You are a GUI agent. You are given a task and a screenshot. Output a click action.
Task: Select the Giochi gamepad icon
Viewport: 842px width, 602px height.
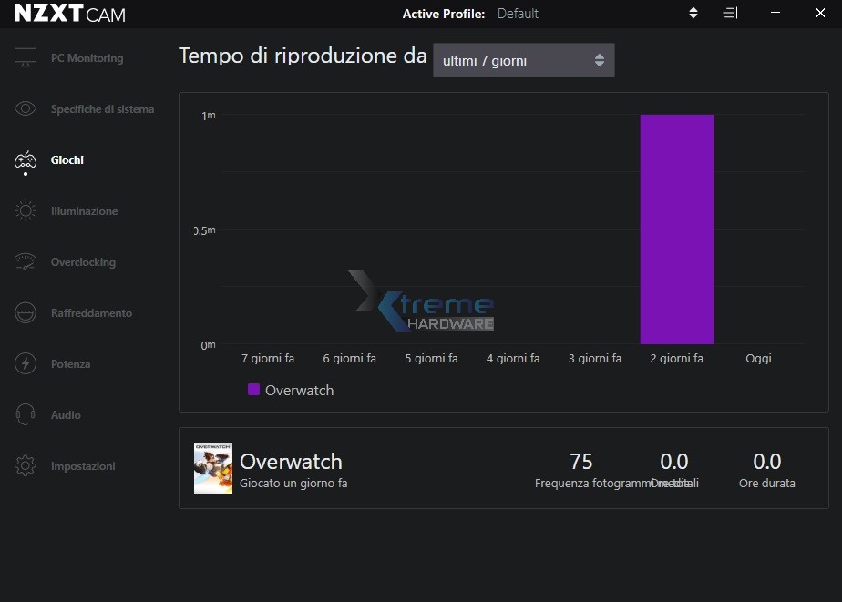[26, 160]
